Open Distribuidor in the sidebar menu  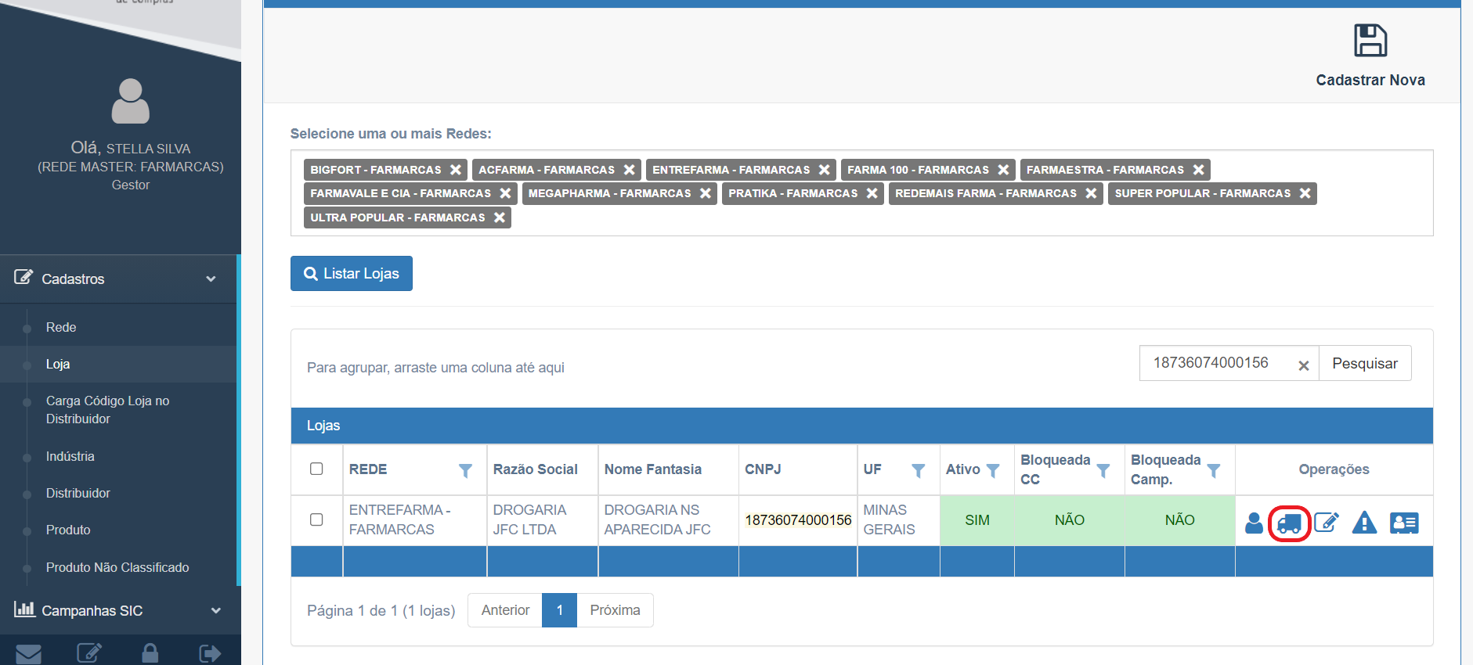pyautogui.click(x=78, y=493)
